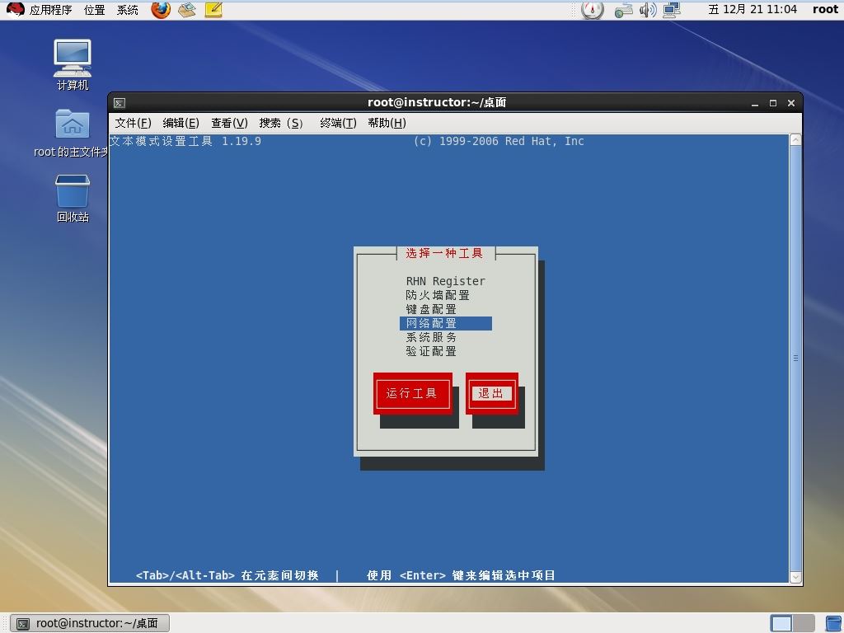Click the terminal window menu icon in title bar
844x633 pixels.
coord(120,103)
